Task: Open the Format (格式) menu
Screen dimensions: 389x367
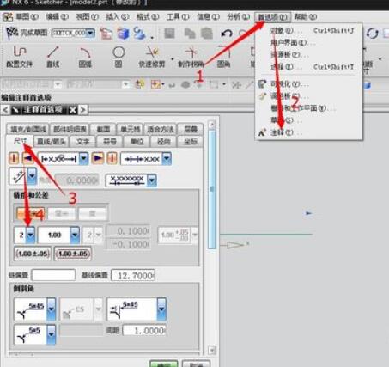Action: coord(148,17)
